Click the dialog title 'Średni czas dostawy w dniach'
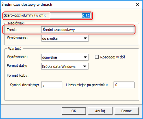 pos(27,5)
